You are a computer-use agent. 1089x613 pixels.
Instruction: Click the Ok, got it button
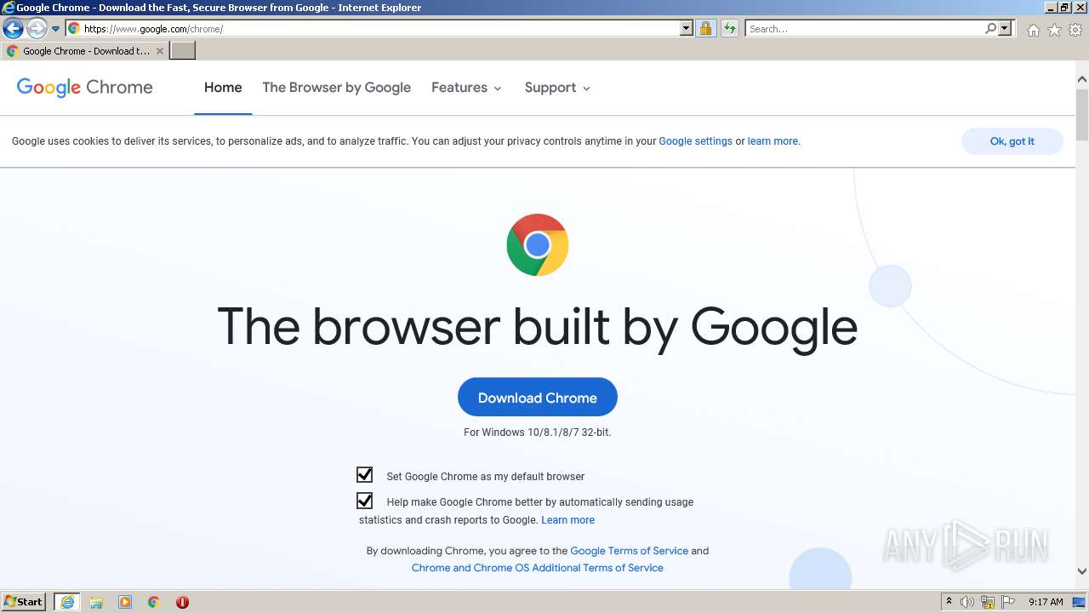pyautogui.click(x=1012, y=141)
